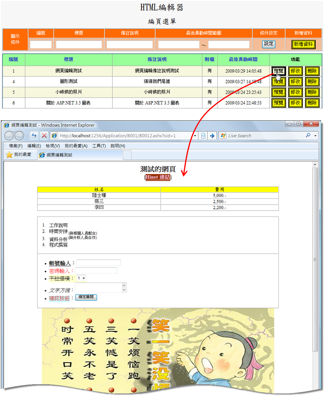Click the end time range input field
Viewport: 325px width, 397px height.
pyautogui.click(x=229, y=44)
